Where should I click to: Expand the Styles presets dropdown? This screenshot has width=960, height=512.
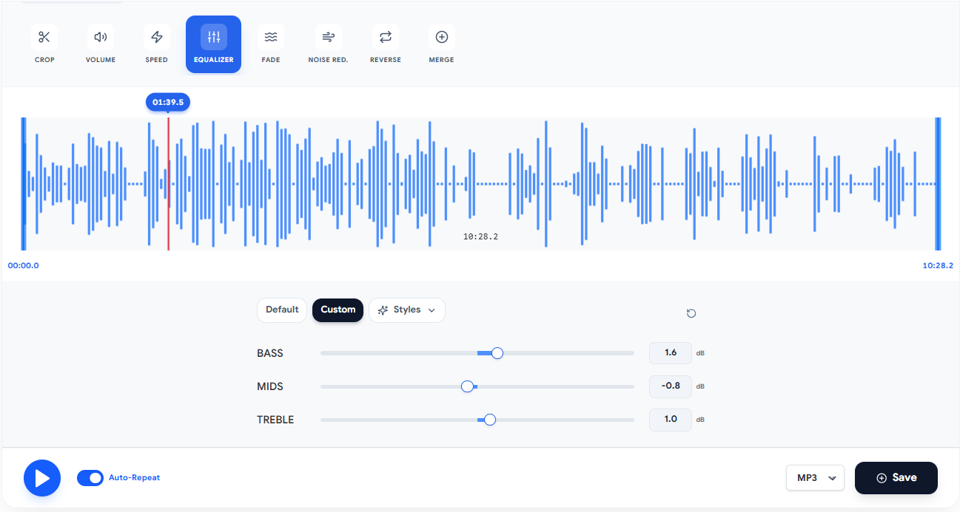(407, 310)
